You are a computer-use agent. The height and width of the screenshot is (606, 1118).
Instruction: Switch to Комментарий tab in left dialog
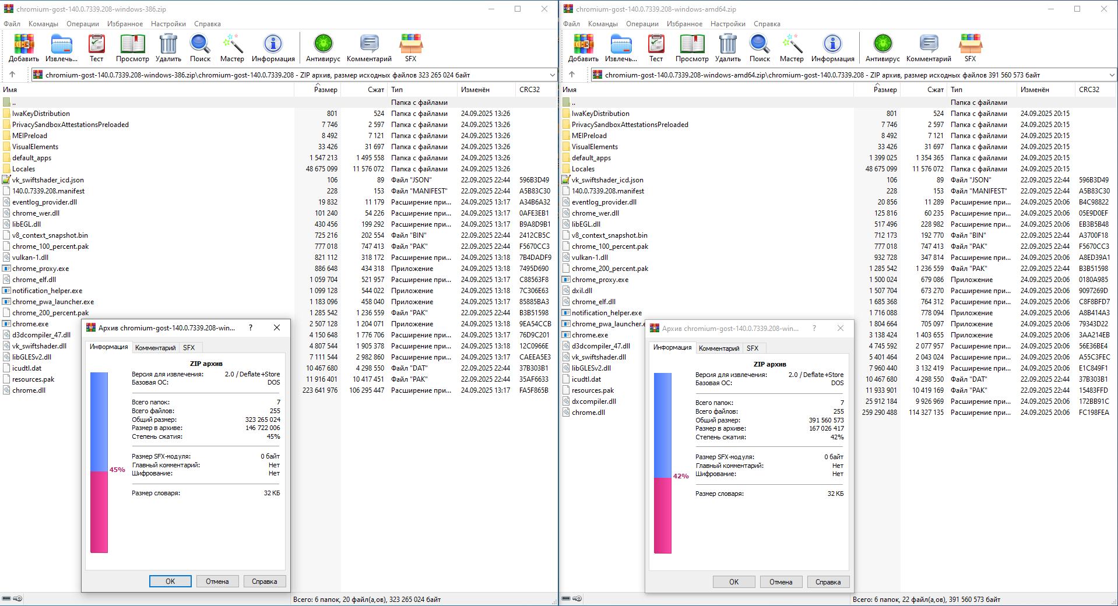tap(155, 347)
